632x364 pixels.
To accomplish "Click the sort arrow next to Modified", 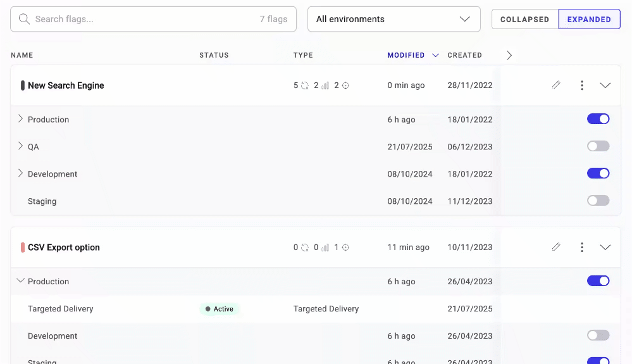I will pos(435,55).
